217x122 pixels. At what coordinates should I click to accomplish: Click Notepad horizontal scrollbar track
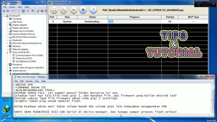tap(112, 115)
